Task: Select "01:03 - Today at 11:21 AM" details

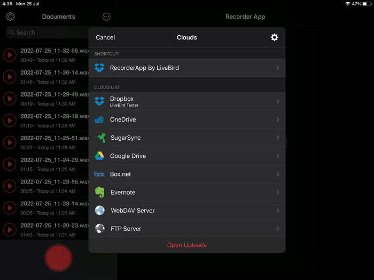Action: 48,235
